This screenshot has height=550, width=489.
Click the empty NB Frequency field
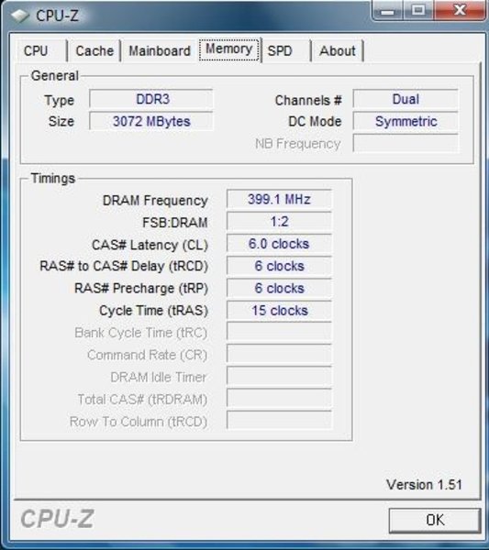coord(406,143)
